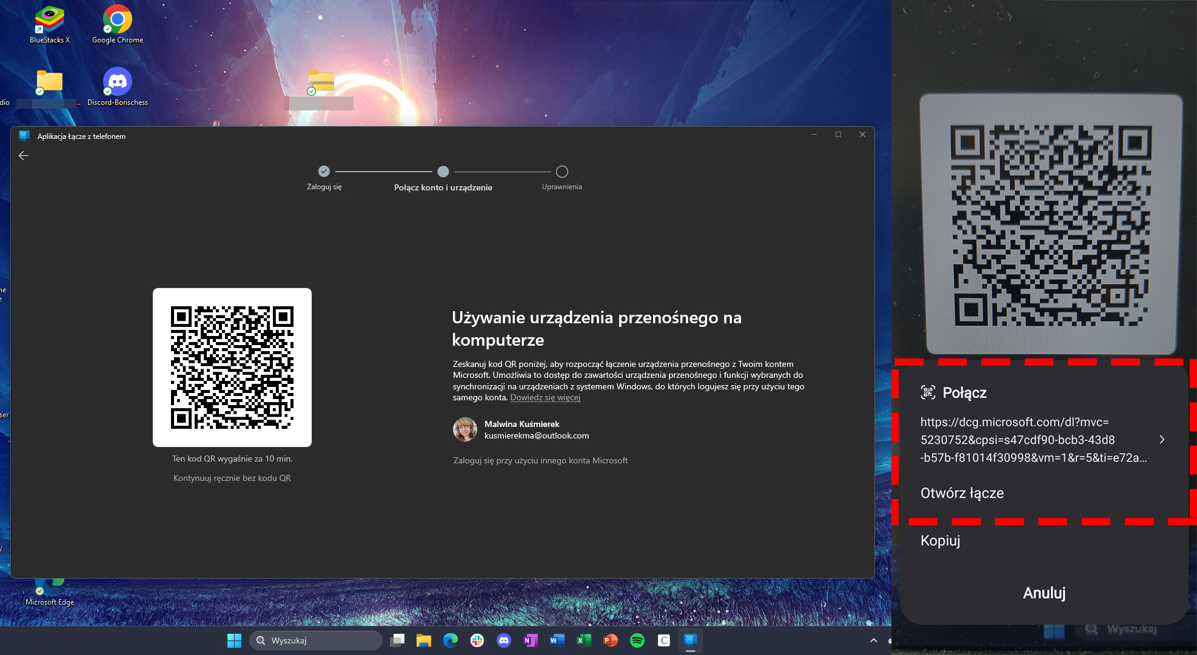The width and height of the screenshot is (1197, 655).
Task: Tap the scanned QR code on phone
Action: (1051, 225)
